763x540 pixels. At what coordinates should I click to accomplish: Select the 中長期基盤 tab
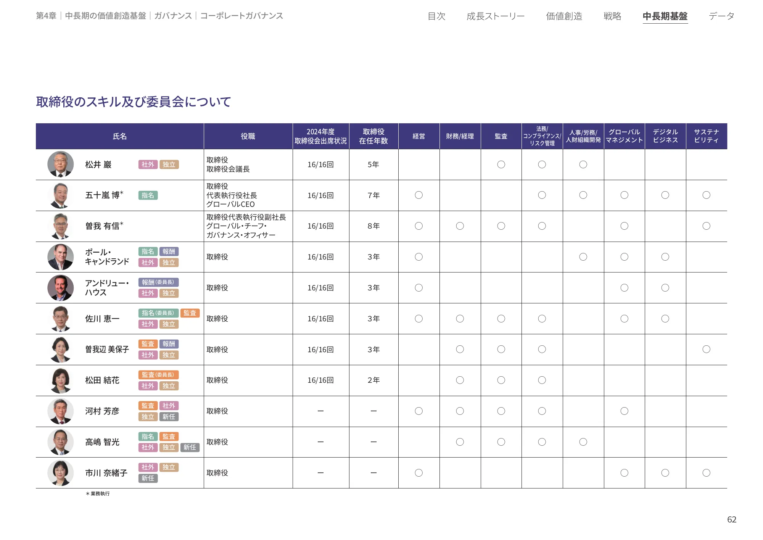click(x=665, y=16)
